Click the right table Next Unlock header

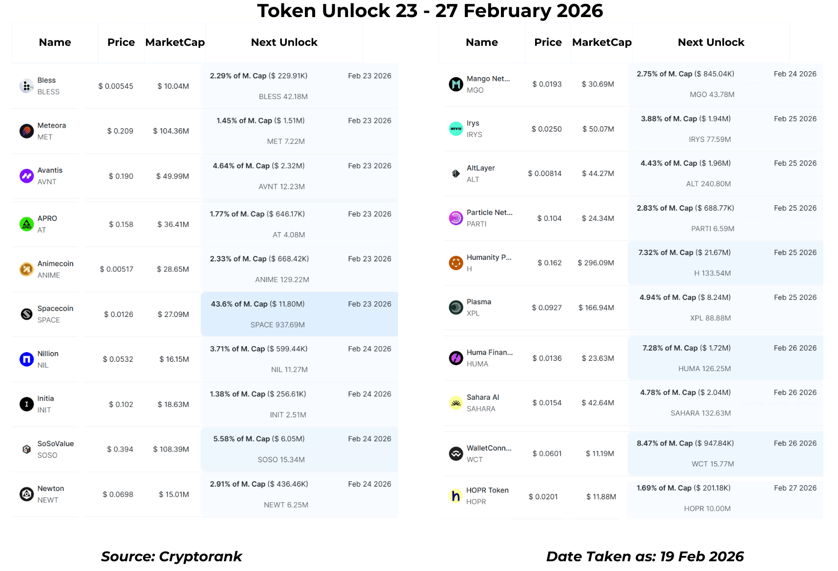click(711, 42)
